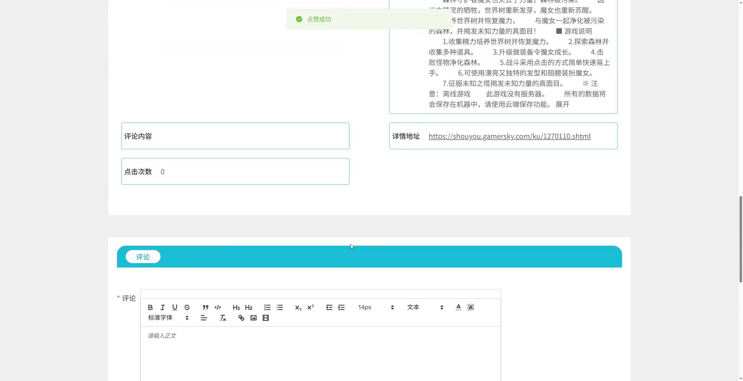Select the 评论 tab
Screen dimensions: 743x381
(x=143, y=257)
